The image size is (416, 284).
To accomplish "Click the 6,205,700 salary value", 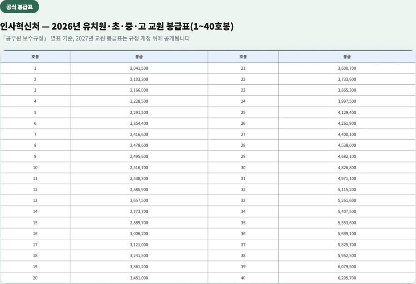I will pos(347,278).
